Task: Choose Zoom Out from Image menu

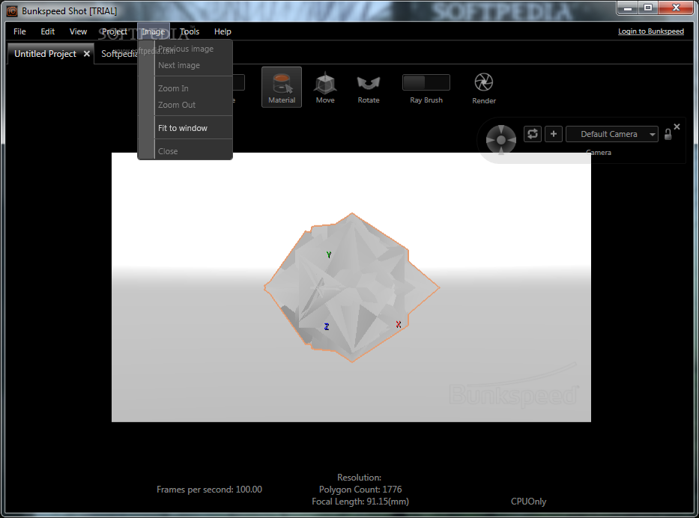Action: click(x=186, y=105)
